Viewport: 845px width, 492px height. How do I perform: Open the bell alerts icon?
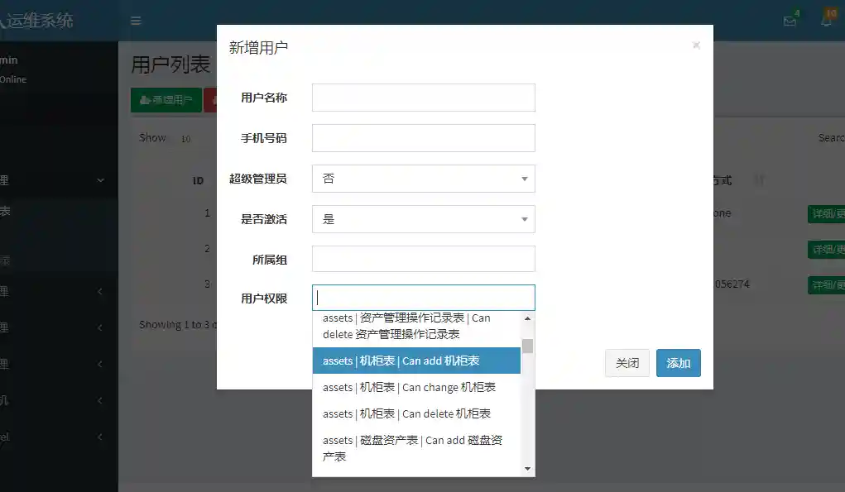point(826,21)
